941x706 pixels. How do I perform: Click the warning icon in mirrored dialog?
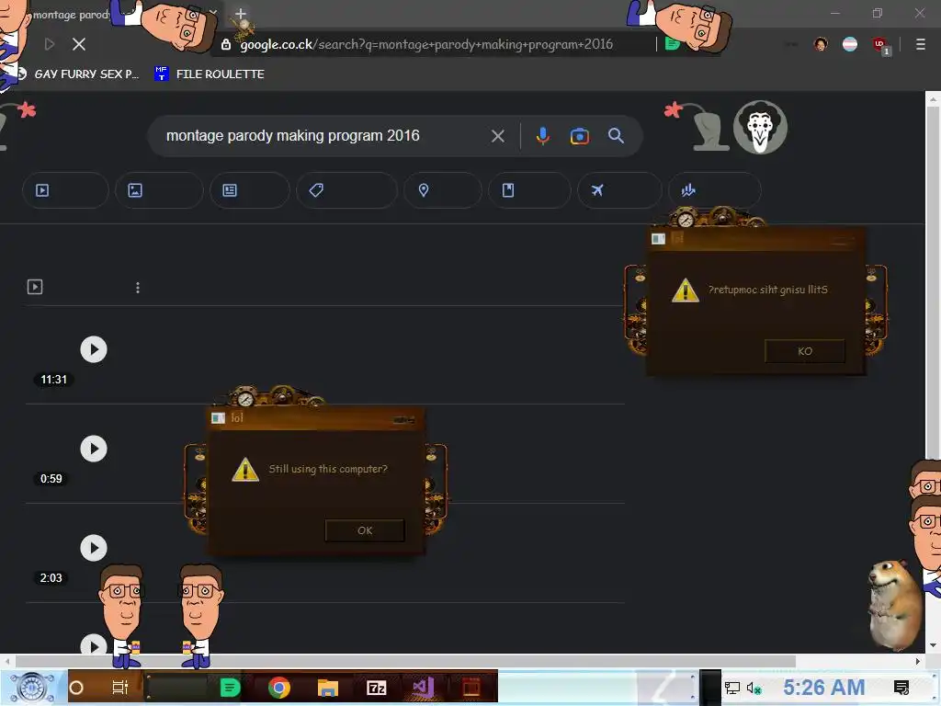(x=686, y=290)
